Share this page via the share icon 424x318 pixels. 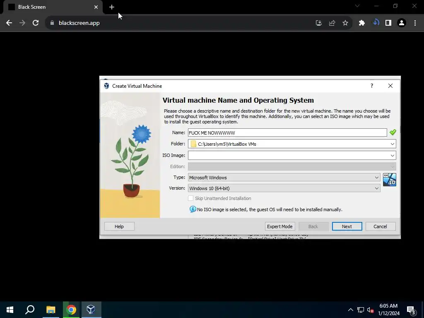pyautogui.click(x=332, y=23)
